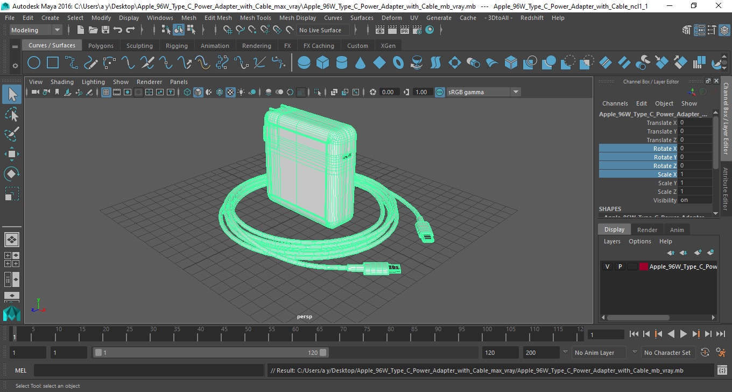The height and width of the screenshot is (392, 732).
Task: Create a NURBS plane from the shelf
Action: 379,63
